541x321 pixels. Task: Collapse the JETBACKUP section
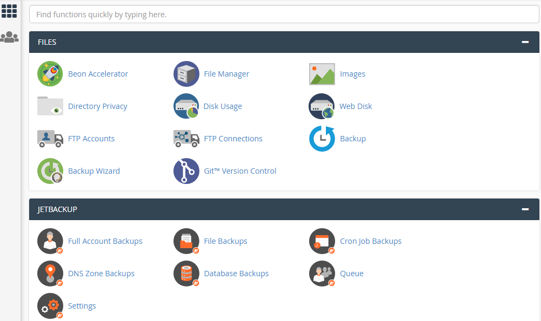tap(525, 209)
